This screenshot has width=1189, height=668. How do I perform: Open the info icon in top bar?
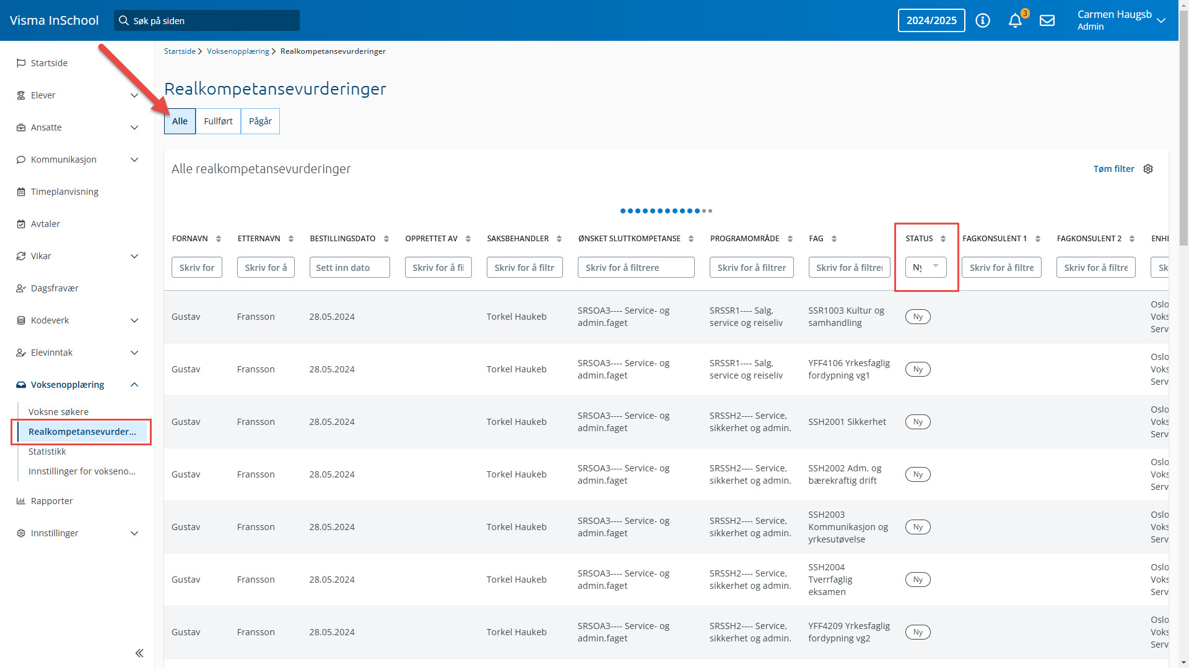coord(983,20)
